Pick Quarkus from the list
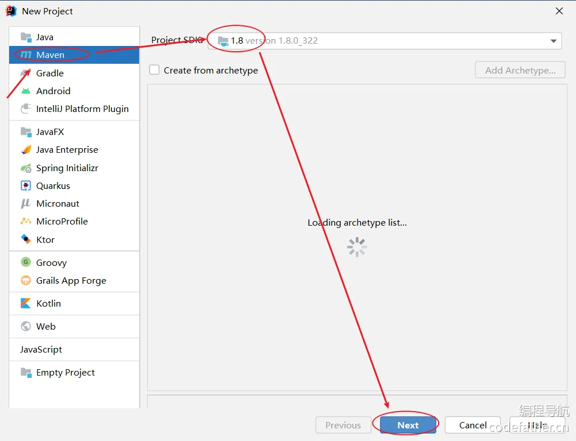576x441 pixels. 74,185
